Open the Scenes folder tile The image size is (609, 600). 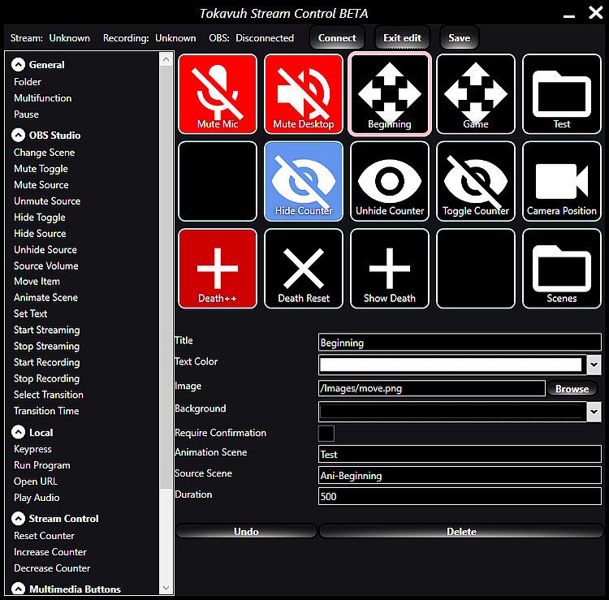tap(562, 268)
